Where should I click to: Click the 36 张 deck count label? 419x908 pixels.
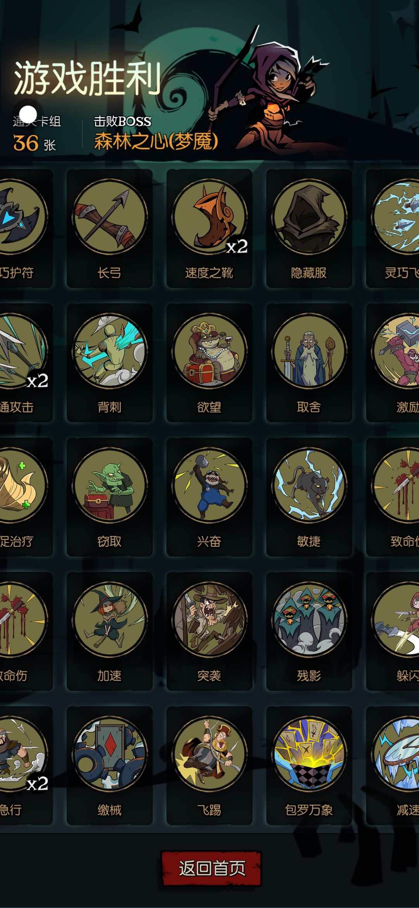coord(35,143)
